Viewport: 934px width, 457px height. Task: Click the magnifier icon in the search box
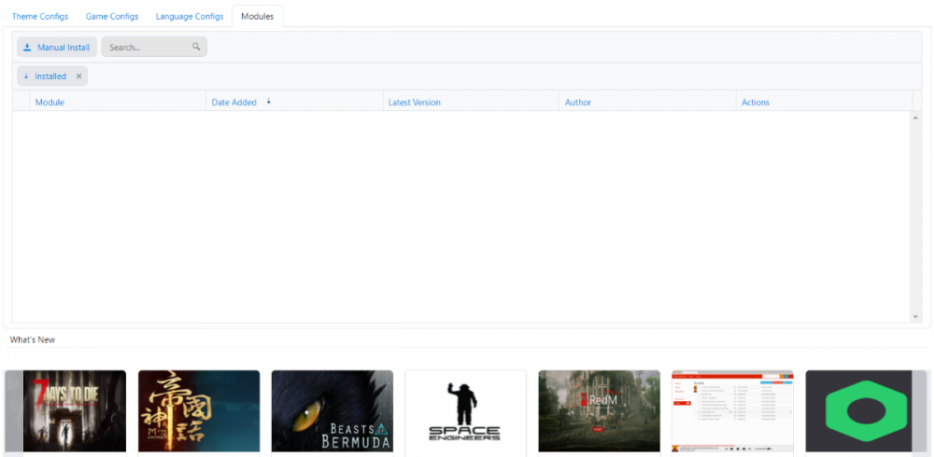pos(196,47)
